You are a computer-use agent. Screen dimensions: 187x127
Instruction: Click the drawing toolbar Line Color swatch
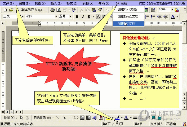pyautogui.click(x=118, y=118)
